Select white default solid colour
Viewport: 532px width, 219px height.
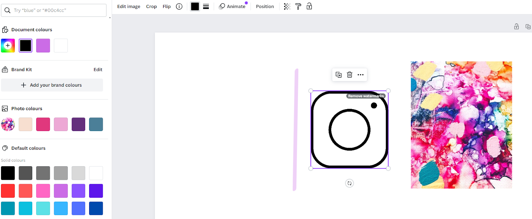point(96,173)
